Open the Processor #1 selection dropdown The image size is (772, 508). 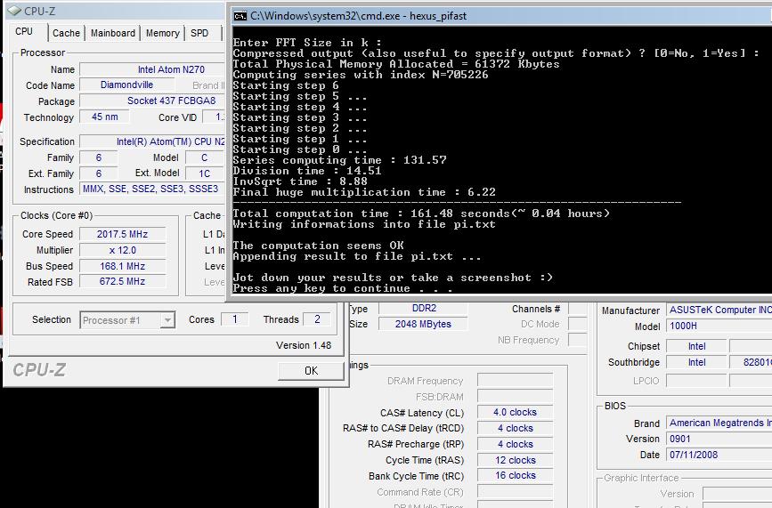pos(127,320)
